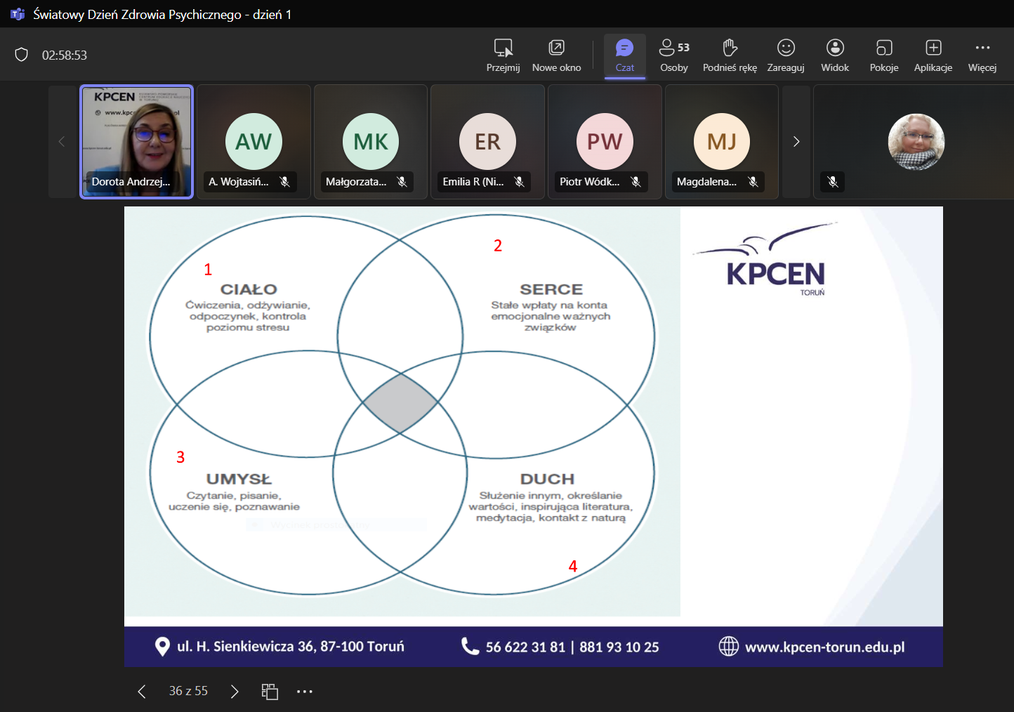The image size is (1014, 712).
Task: Click the KPCEN Toruń logo on slide
Action: pyautogui.click(x=765, y=259)
